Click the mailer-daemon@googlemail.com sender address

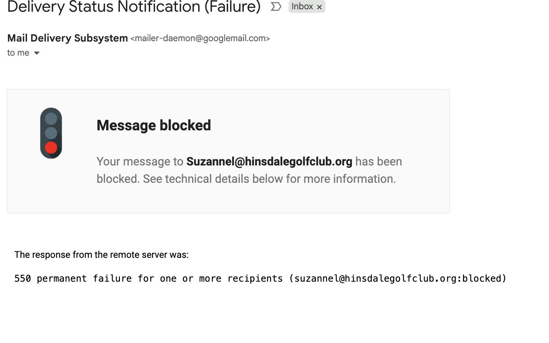[x=200, y=38]
